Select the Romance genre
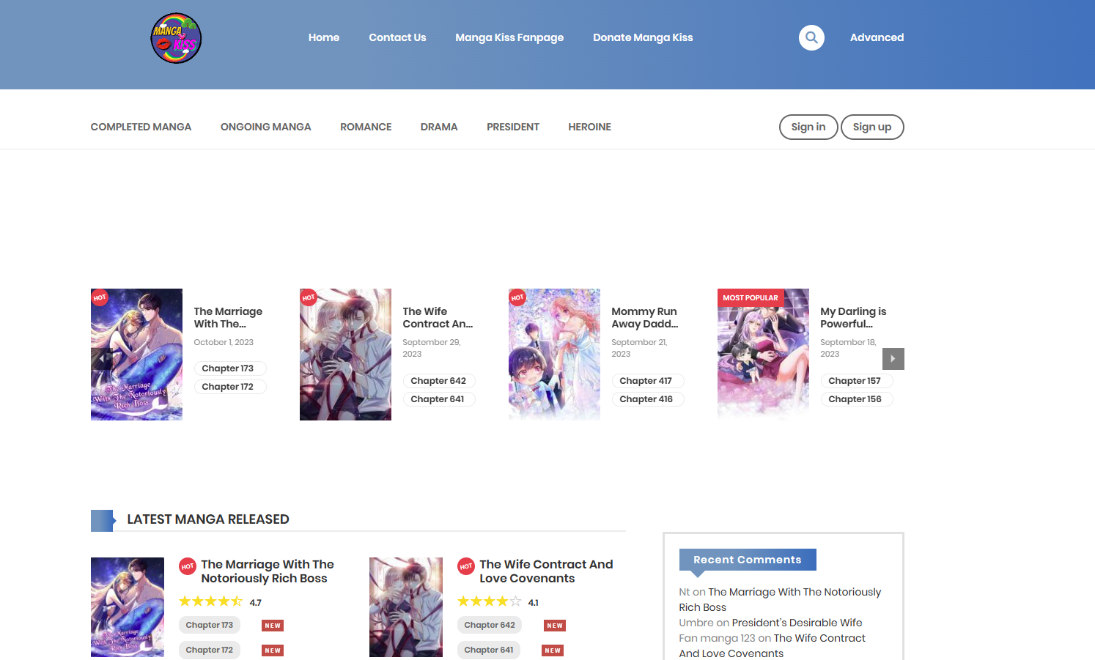 (x=366, y=127)
